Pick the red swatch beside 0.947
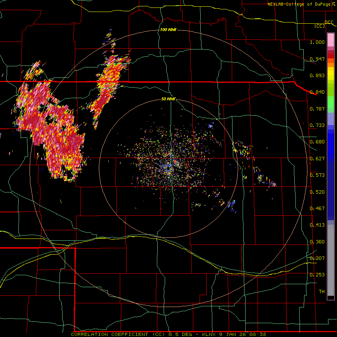 [331, 56]
